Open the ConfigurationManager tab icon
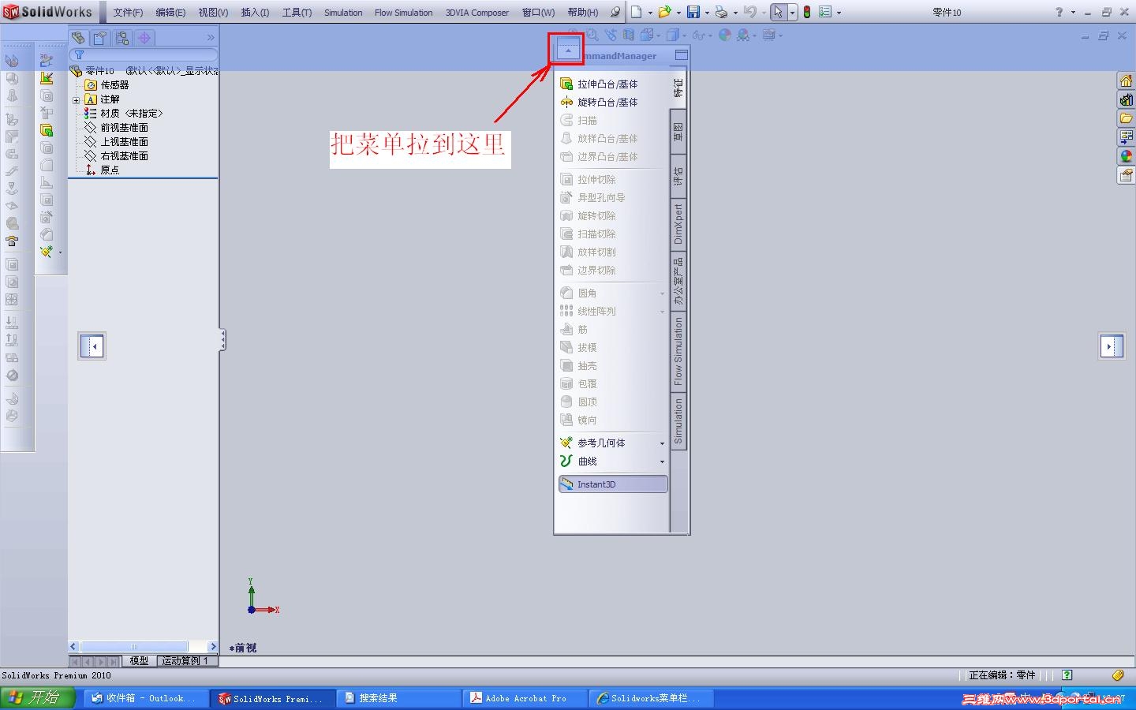 (122, 38)
